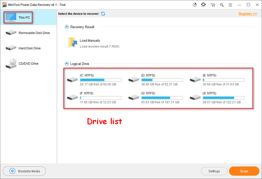Open the Settings button

point(214,171)
